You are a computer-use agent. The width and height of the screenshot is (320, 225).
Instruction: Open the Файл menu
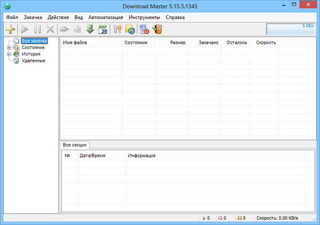click(12, 17)
